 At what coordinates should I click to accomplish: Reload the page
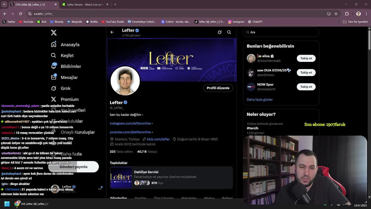click(20, 14)
